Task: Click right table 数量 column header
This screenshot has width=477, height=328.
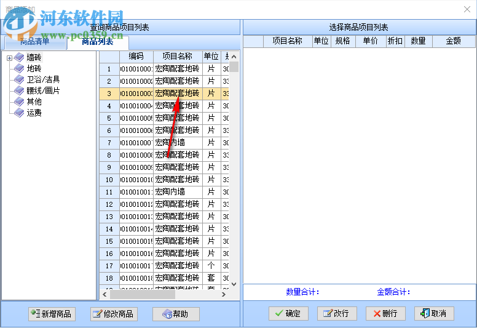Action: pos(418,41)
